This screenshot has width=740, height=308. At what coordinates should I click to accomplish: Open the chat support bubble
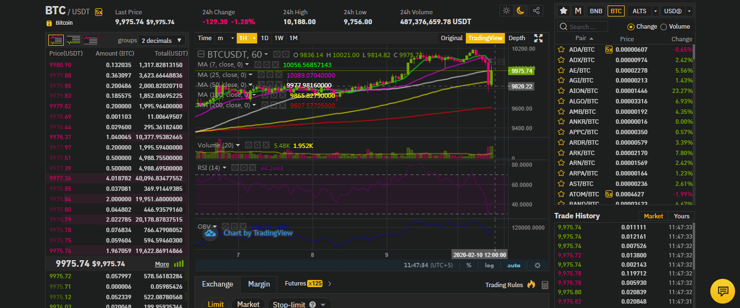click(723, 291)
